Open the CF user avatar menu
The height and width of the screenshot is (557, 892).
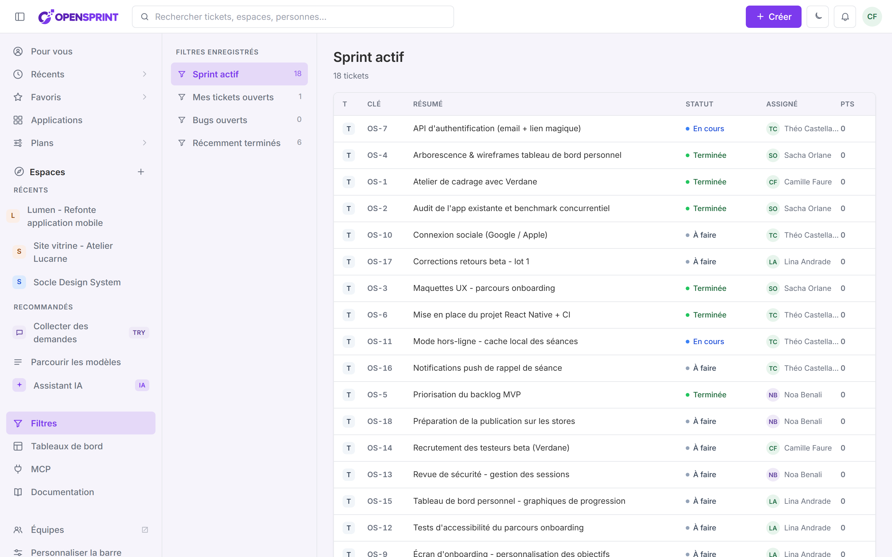[872, 17]
